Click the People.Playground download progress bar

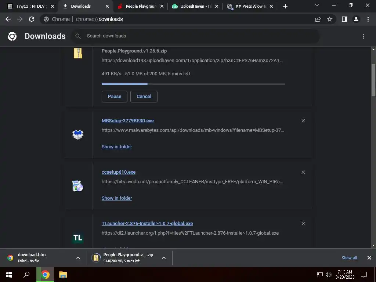coord(193,84)
